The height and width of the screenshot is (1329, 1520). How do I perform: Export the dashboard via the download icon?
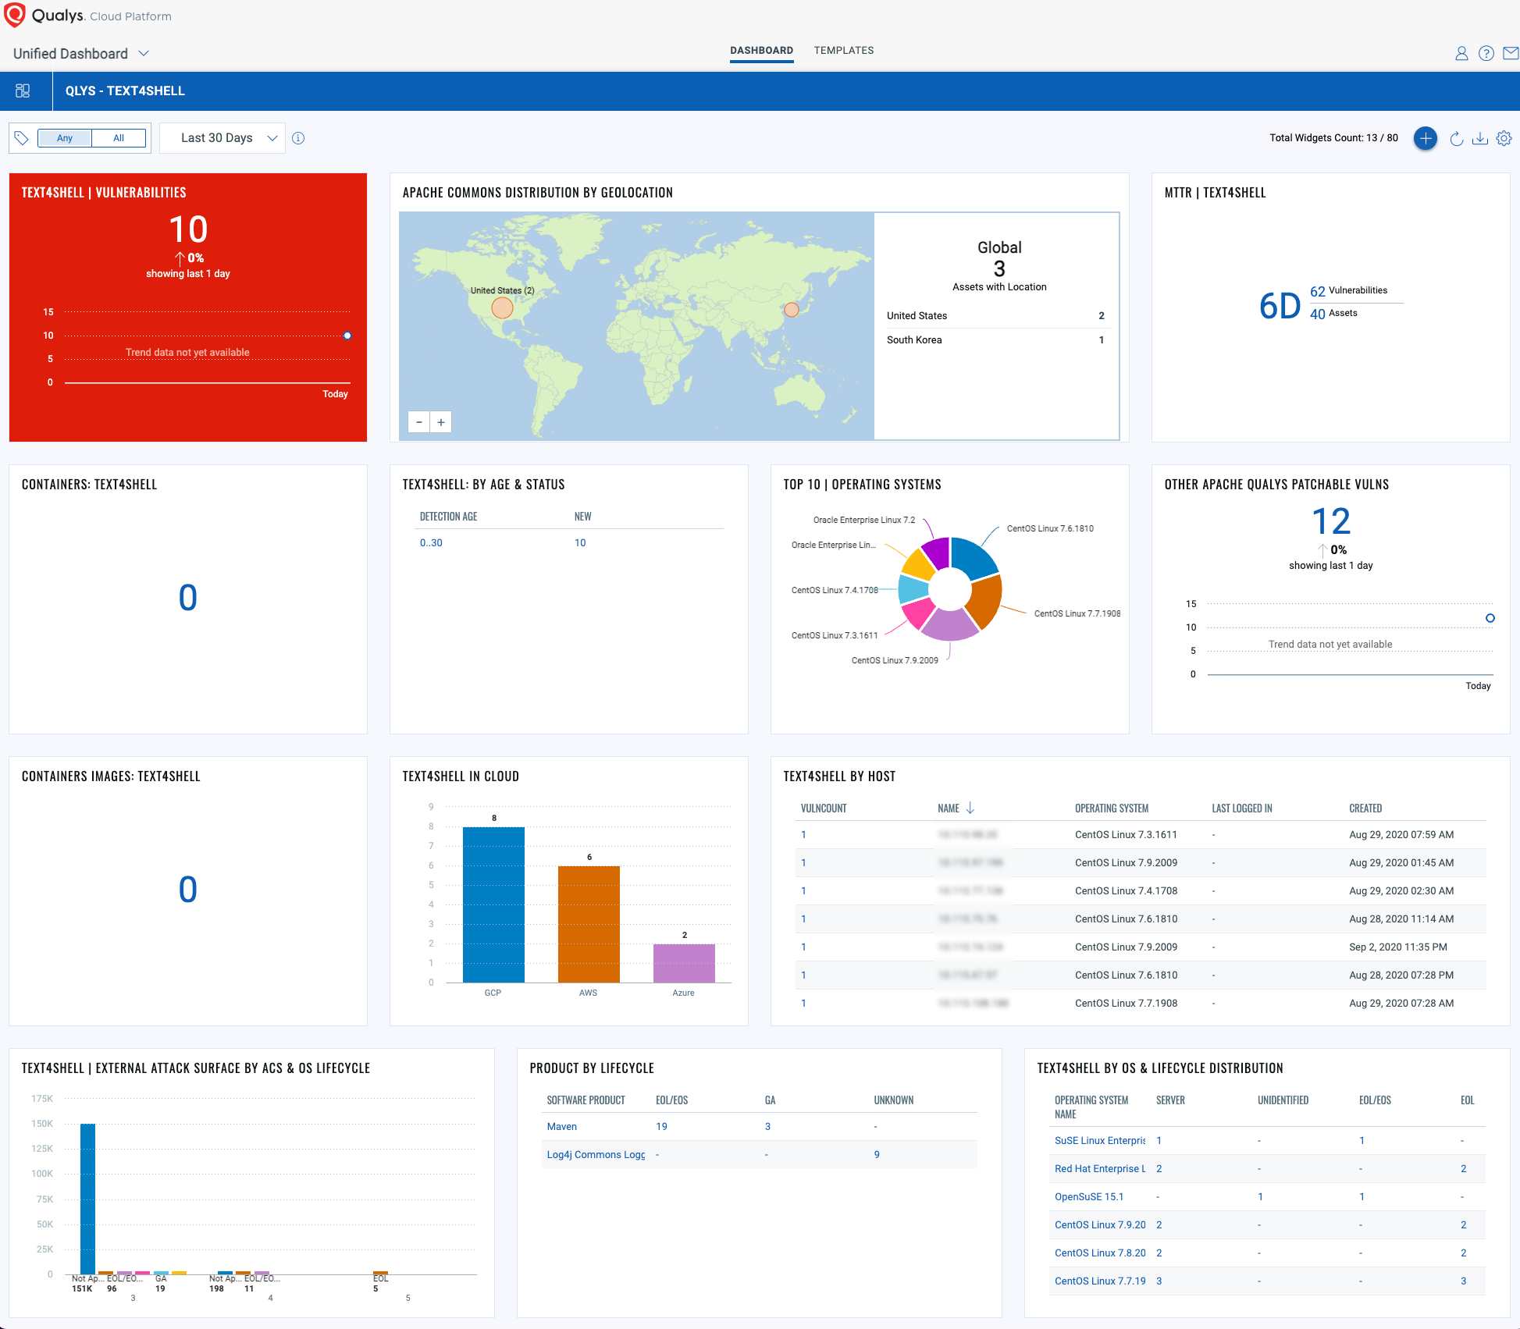(x=1480, y=138)
